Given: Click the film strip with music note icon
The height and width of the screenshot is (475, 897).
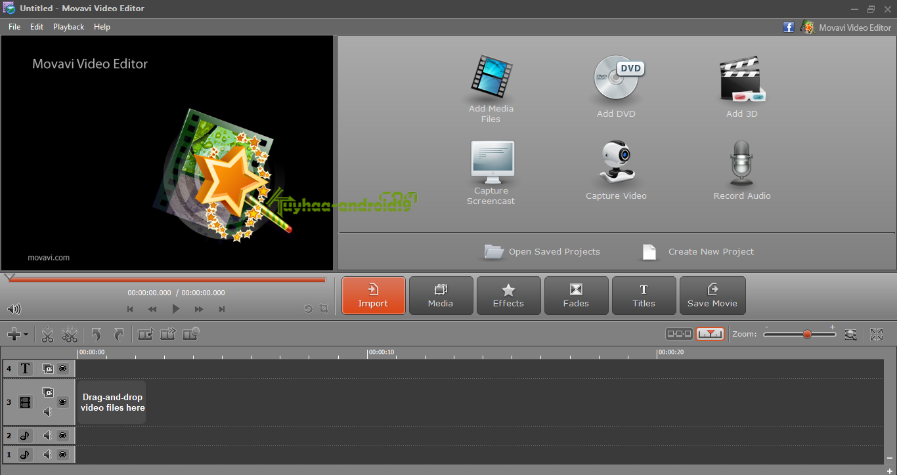Looking at the screenshot, I should (x=145, y=335).
